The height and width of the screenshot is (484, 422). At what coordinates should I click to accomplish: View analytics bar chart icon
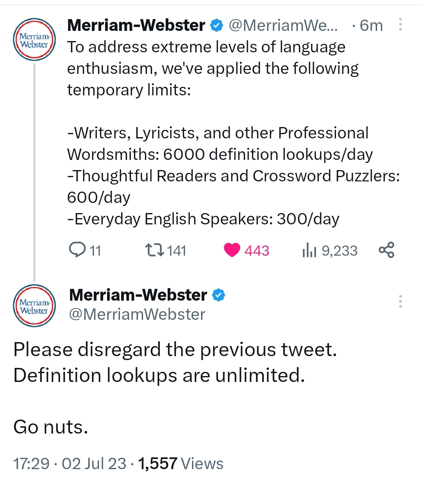point(309,250)
